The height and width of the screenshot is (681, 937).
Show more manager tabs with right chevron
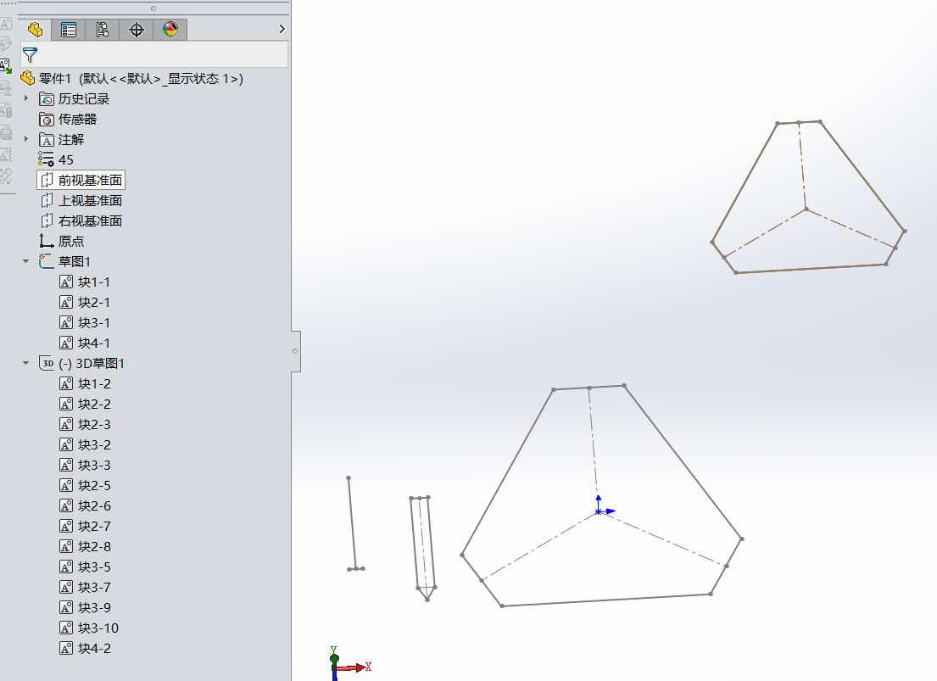[282, 30]
